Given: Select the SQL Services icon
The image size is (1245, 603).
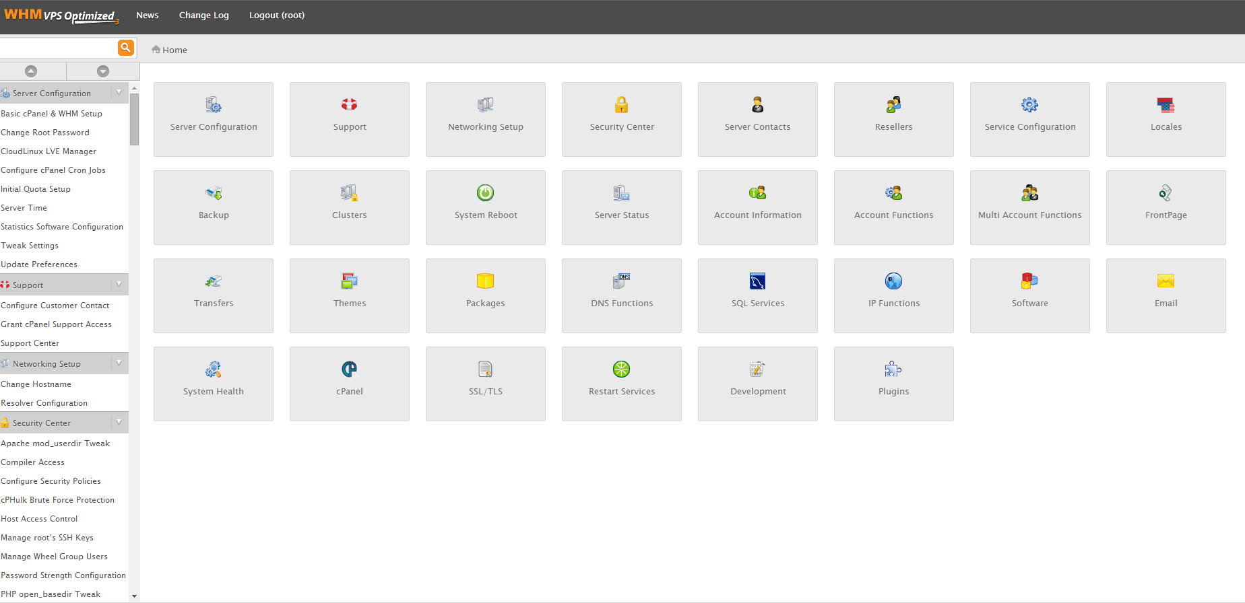Looking at the screenshot, I should pos(757,281).
